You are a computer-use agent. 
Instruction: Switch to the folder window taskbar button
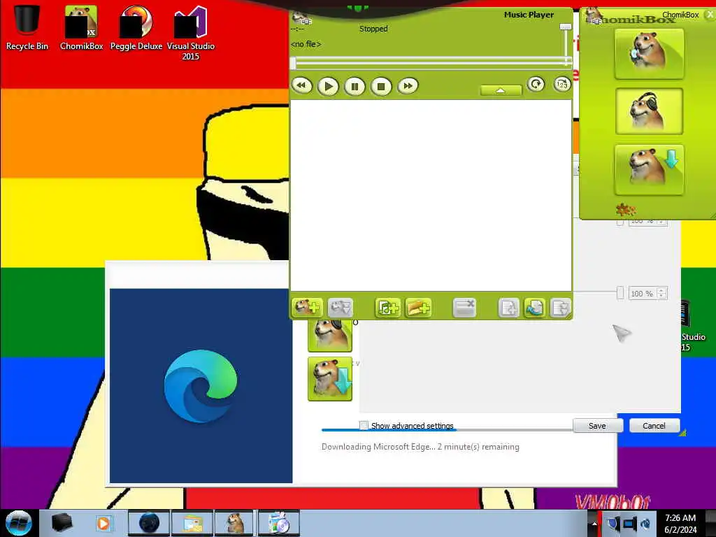point(192,523)
